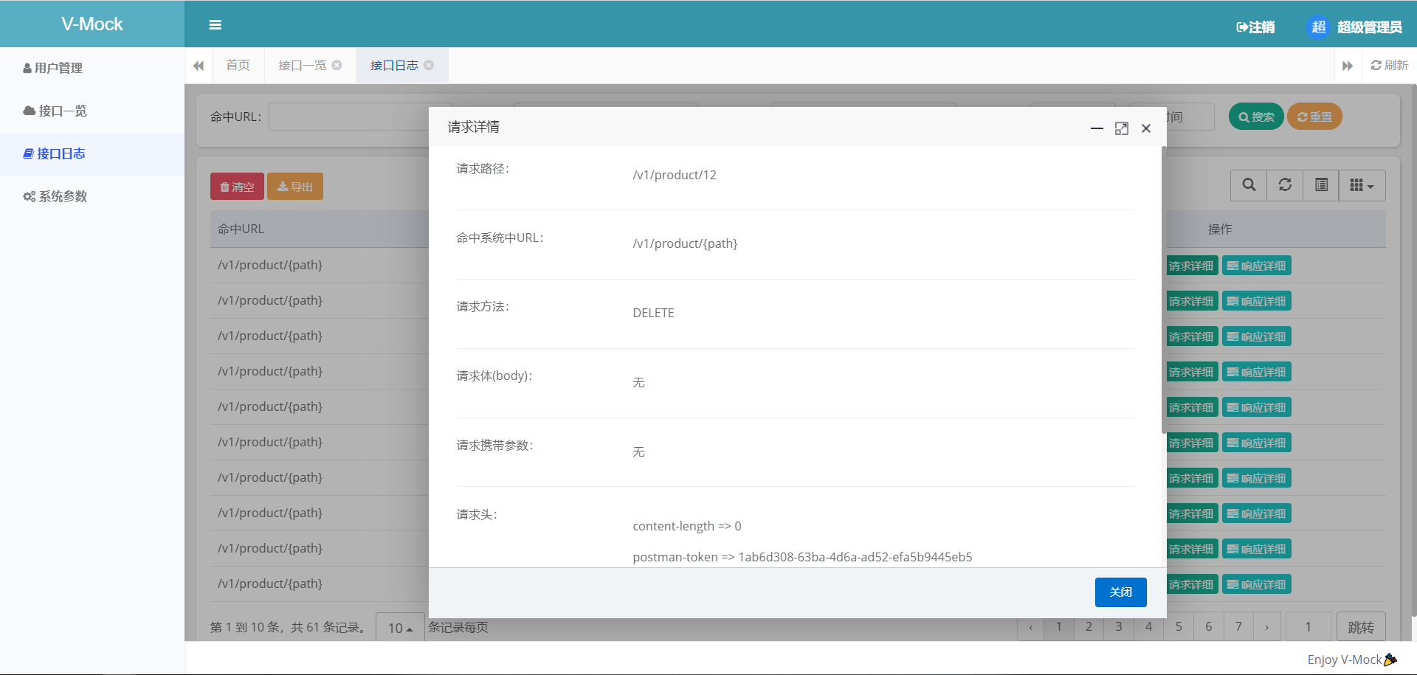Screen dimensions: 1417x675
Task: Toggle the hamburger sidebar menu
Action: point(215,25)
